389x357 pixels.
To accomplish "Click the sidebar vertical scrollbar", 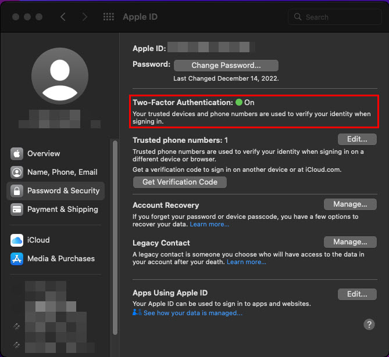I will pyautogui.click(x=115, y=237).
